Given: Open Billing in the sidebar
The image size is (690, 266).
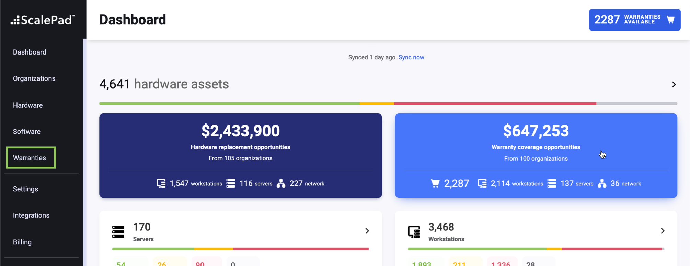Looking at the screenshot, I should click(x=22, y=242).
